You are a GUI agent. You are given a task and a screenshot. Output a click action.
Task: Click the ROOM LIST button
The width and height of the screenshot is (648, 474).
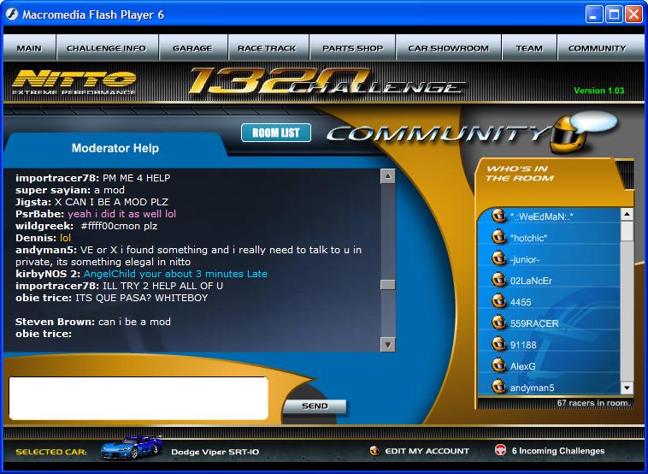tap(276, 133)
